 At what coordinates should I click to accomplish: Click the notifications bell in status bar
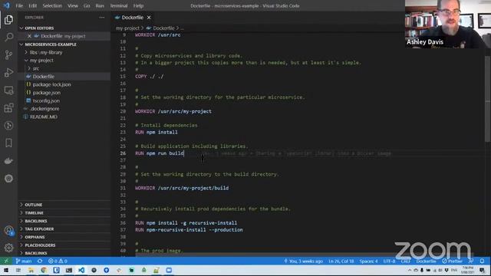click(483, 261)
